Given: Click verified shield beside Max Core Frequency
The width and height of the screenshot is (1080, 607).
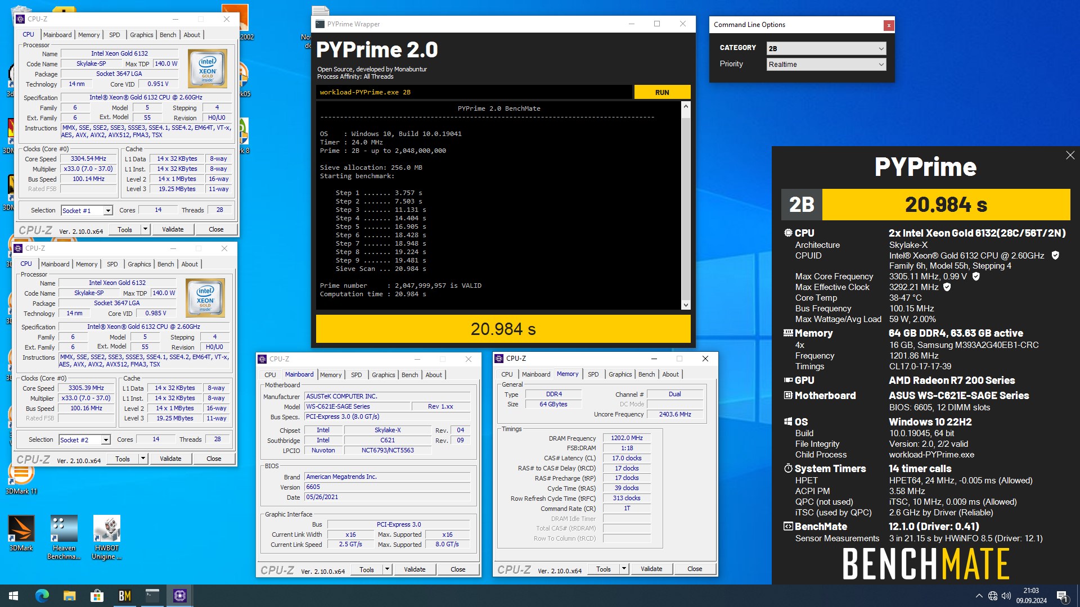Looking at the screenshot, I should (x=976, y=277).
